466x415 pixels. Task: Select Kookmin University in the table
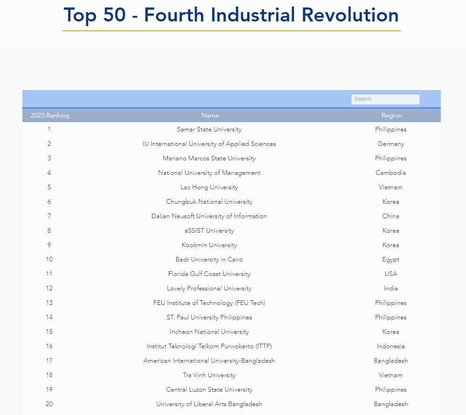[209, 245]
